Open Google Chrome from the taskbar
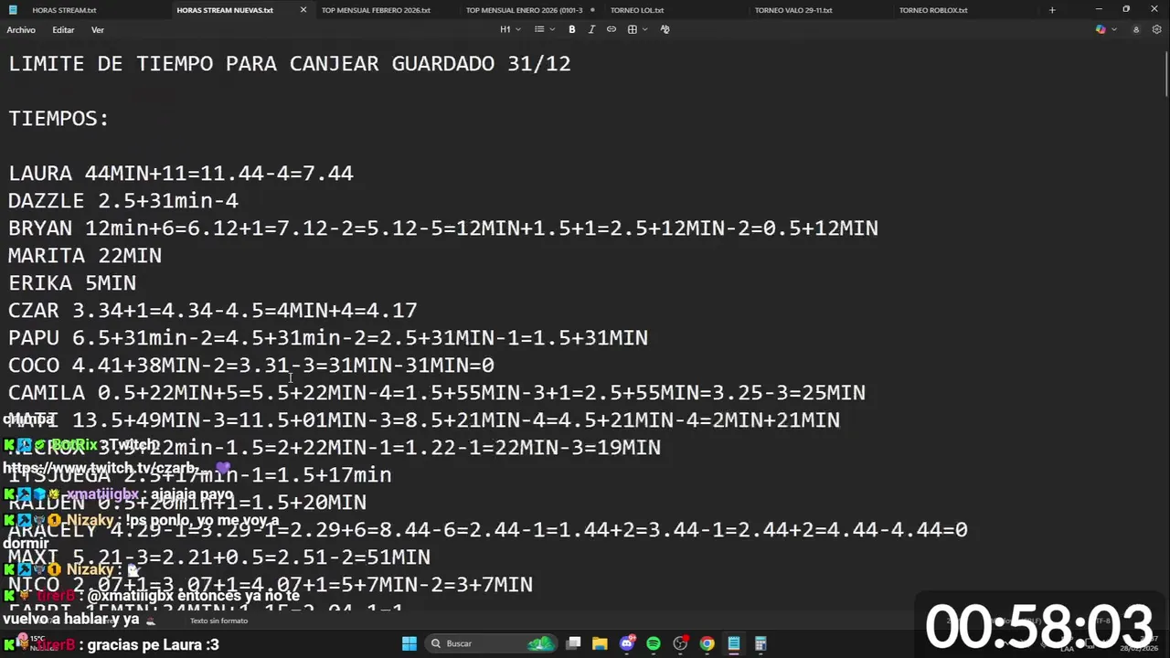1170x658 pixels. tap(707, 643)
